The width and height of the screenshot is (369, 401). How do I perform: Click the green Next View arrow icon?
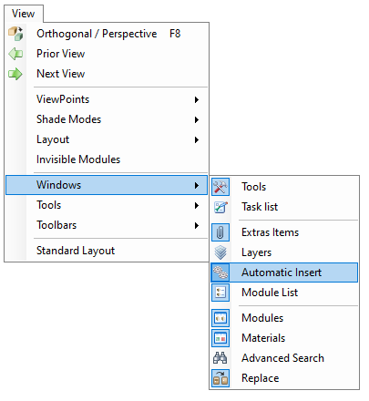15,74
